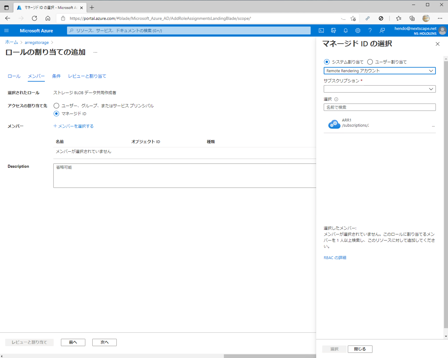Switch to the ロール tab
The height and width of the screenshot is (358, 448).
[x=14, y=76]
